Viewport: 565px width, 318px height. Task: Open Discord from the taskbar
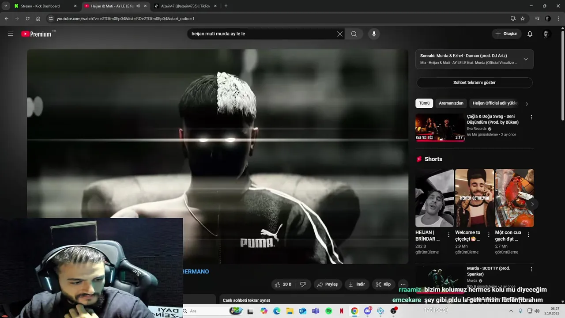pos(367,311)
